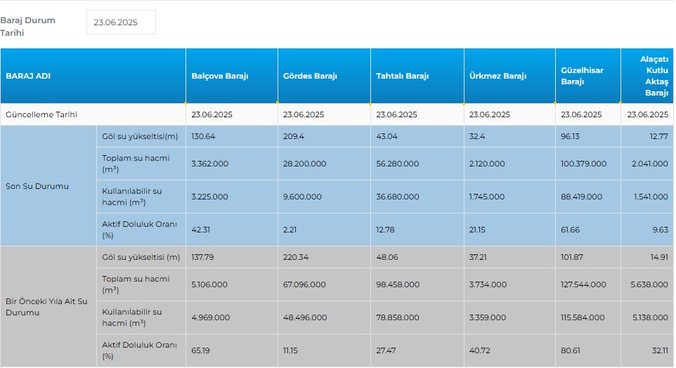Click Göl su yükseltisi(m) under Son Su Durumu
This screenshot has width=676, height=368.
click(x=140, y=137)
